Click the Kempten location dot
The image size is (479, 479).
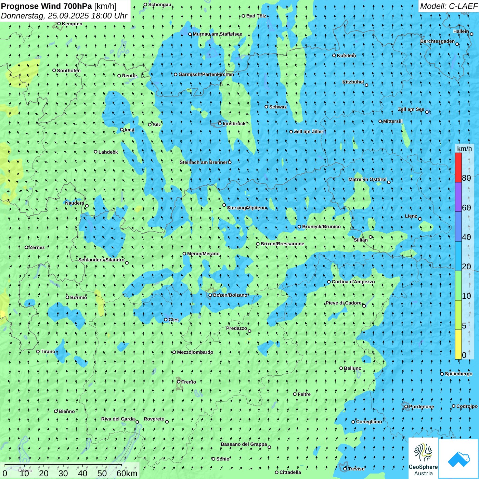coord(59,24)
